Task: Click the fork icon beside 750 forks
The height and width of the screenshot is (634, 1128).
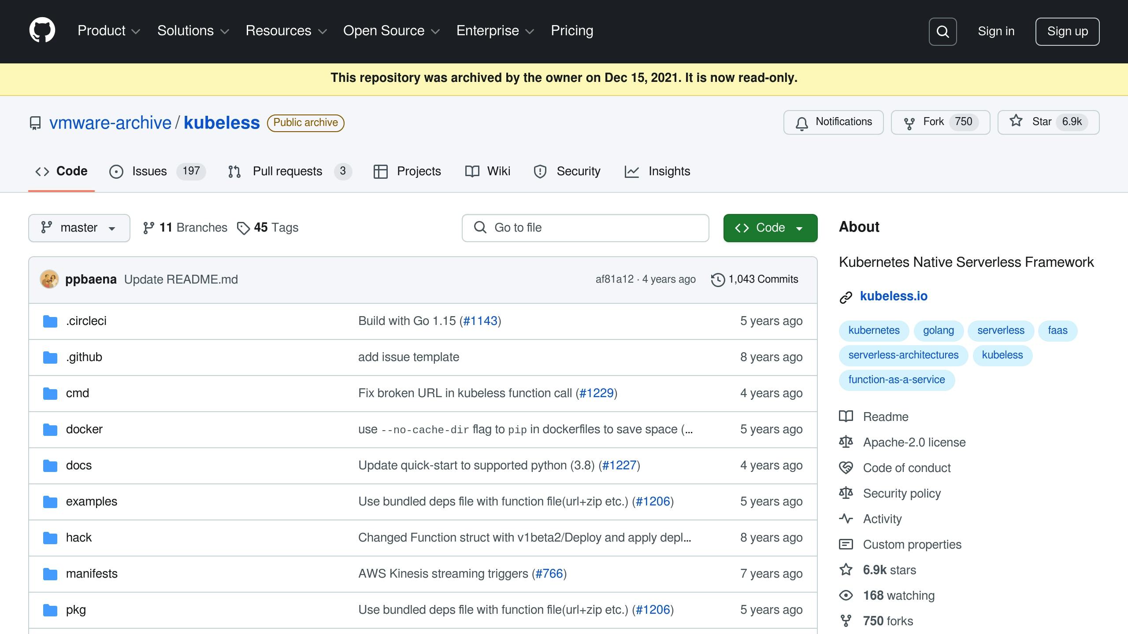Action: click(x=846, y=621)
